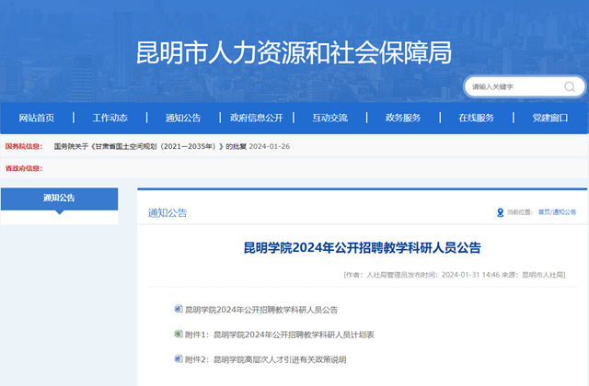Open the 政府信息公开 menu item
Screen dimensions: 589x386
pos(257,118)
